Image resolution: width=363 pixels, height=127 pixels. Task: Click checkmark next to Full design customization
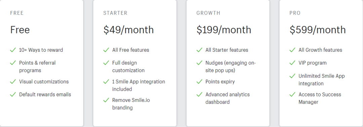[x=106, y=63]
